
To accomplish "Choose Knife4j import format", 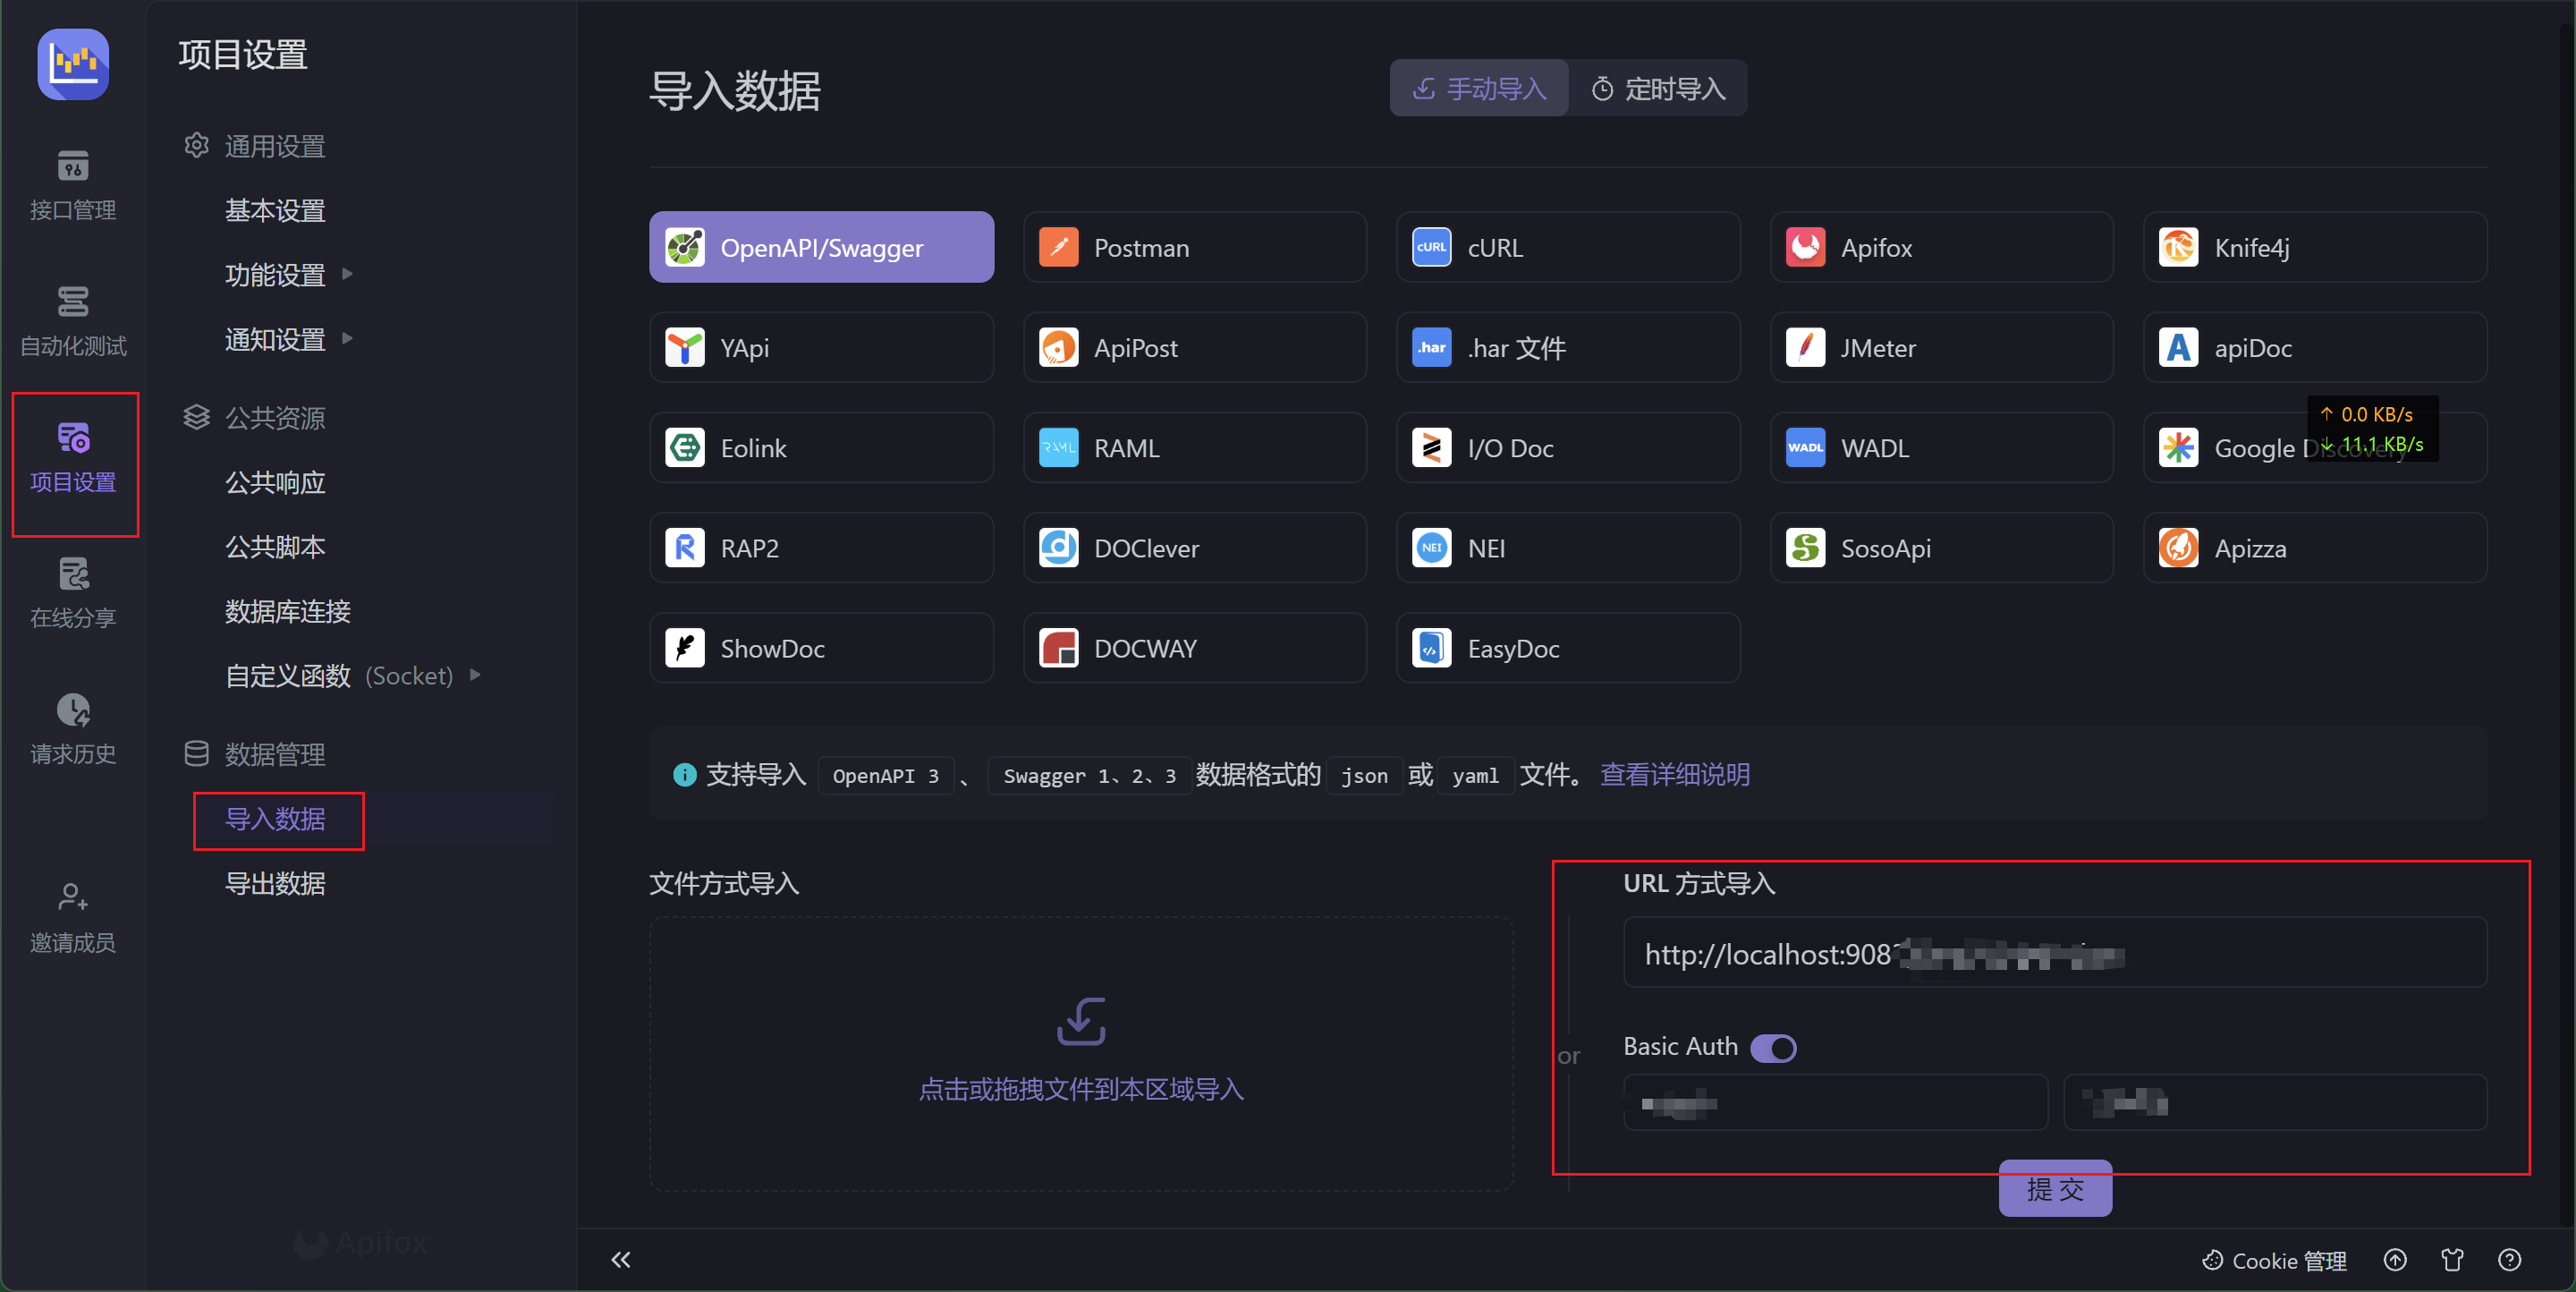I will coord(2315,247).
